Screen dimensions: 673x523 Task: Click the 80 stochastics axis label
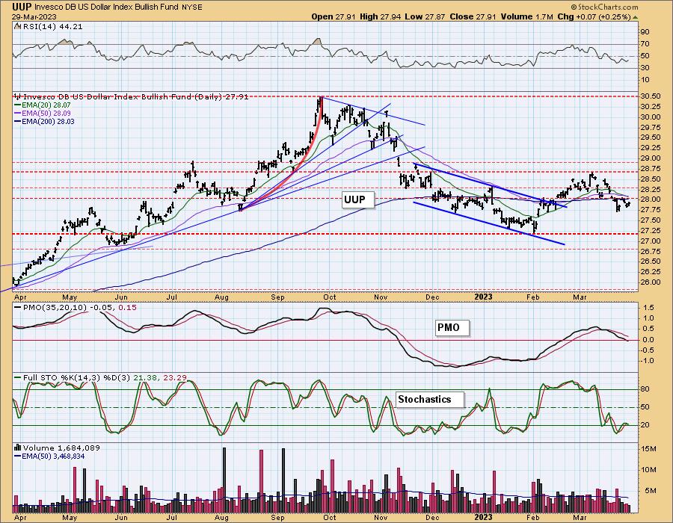pos(645,389)
